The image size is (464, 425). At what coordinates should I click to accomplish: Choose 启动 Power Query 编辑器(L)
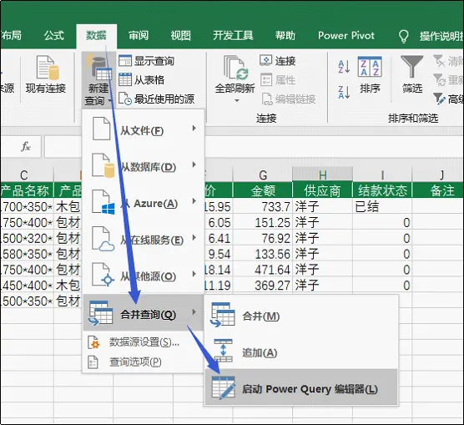tap(301, 388)
